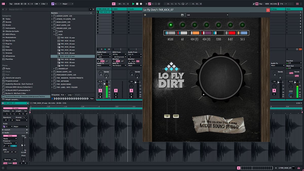Toggle the track 1 activator button
The width and height of the screenshot is (304, 171).
pos(100,90)
